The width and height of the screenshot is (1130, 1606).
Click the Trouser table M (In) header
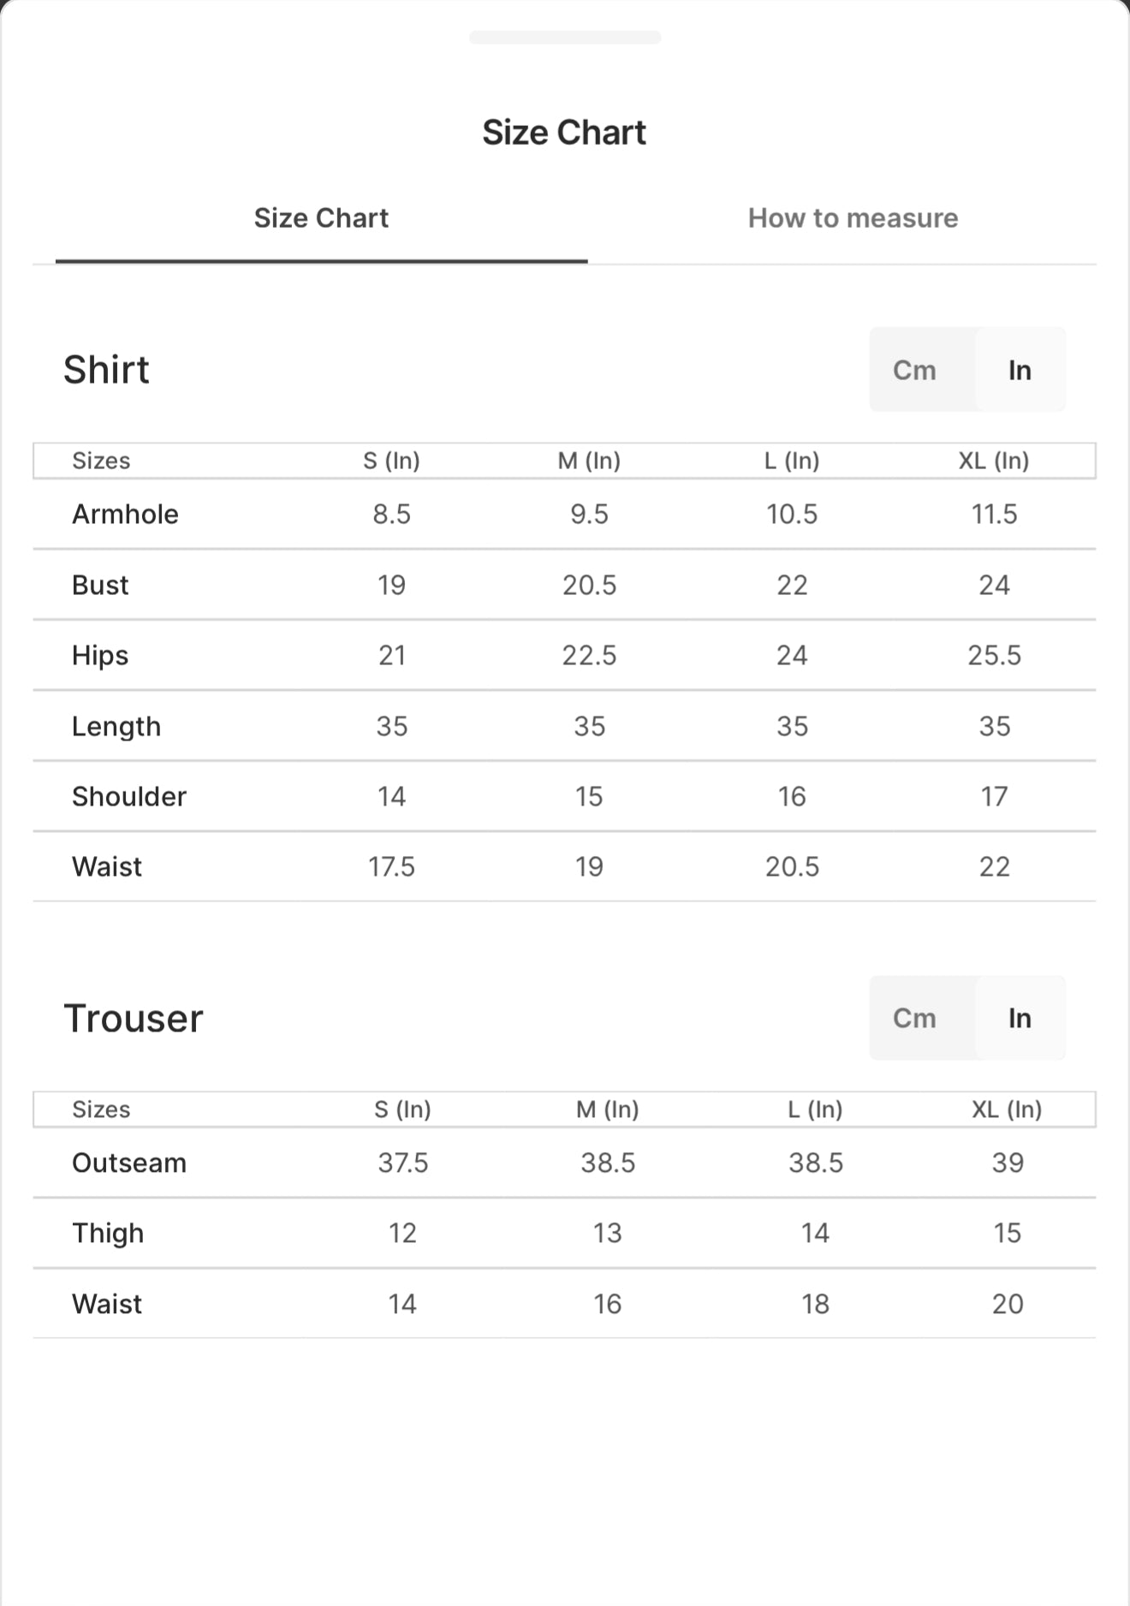[x=607, y=1109]
